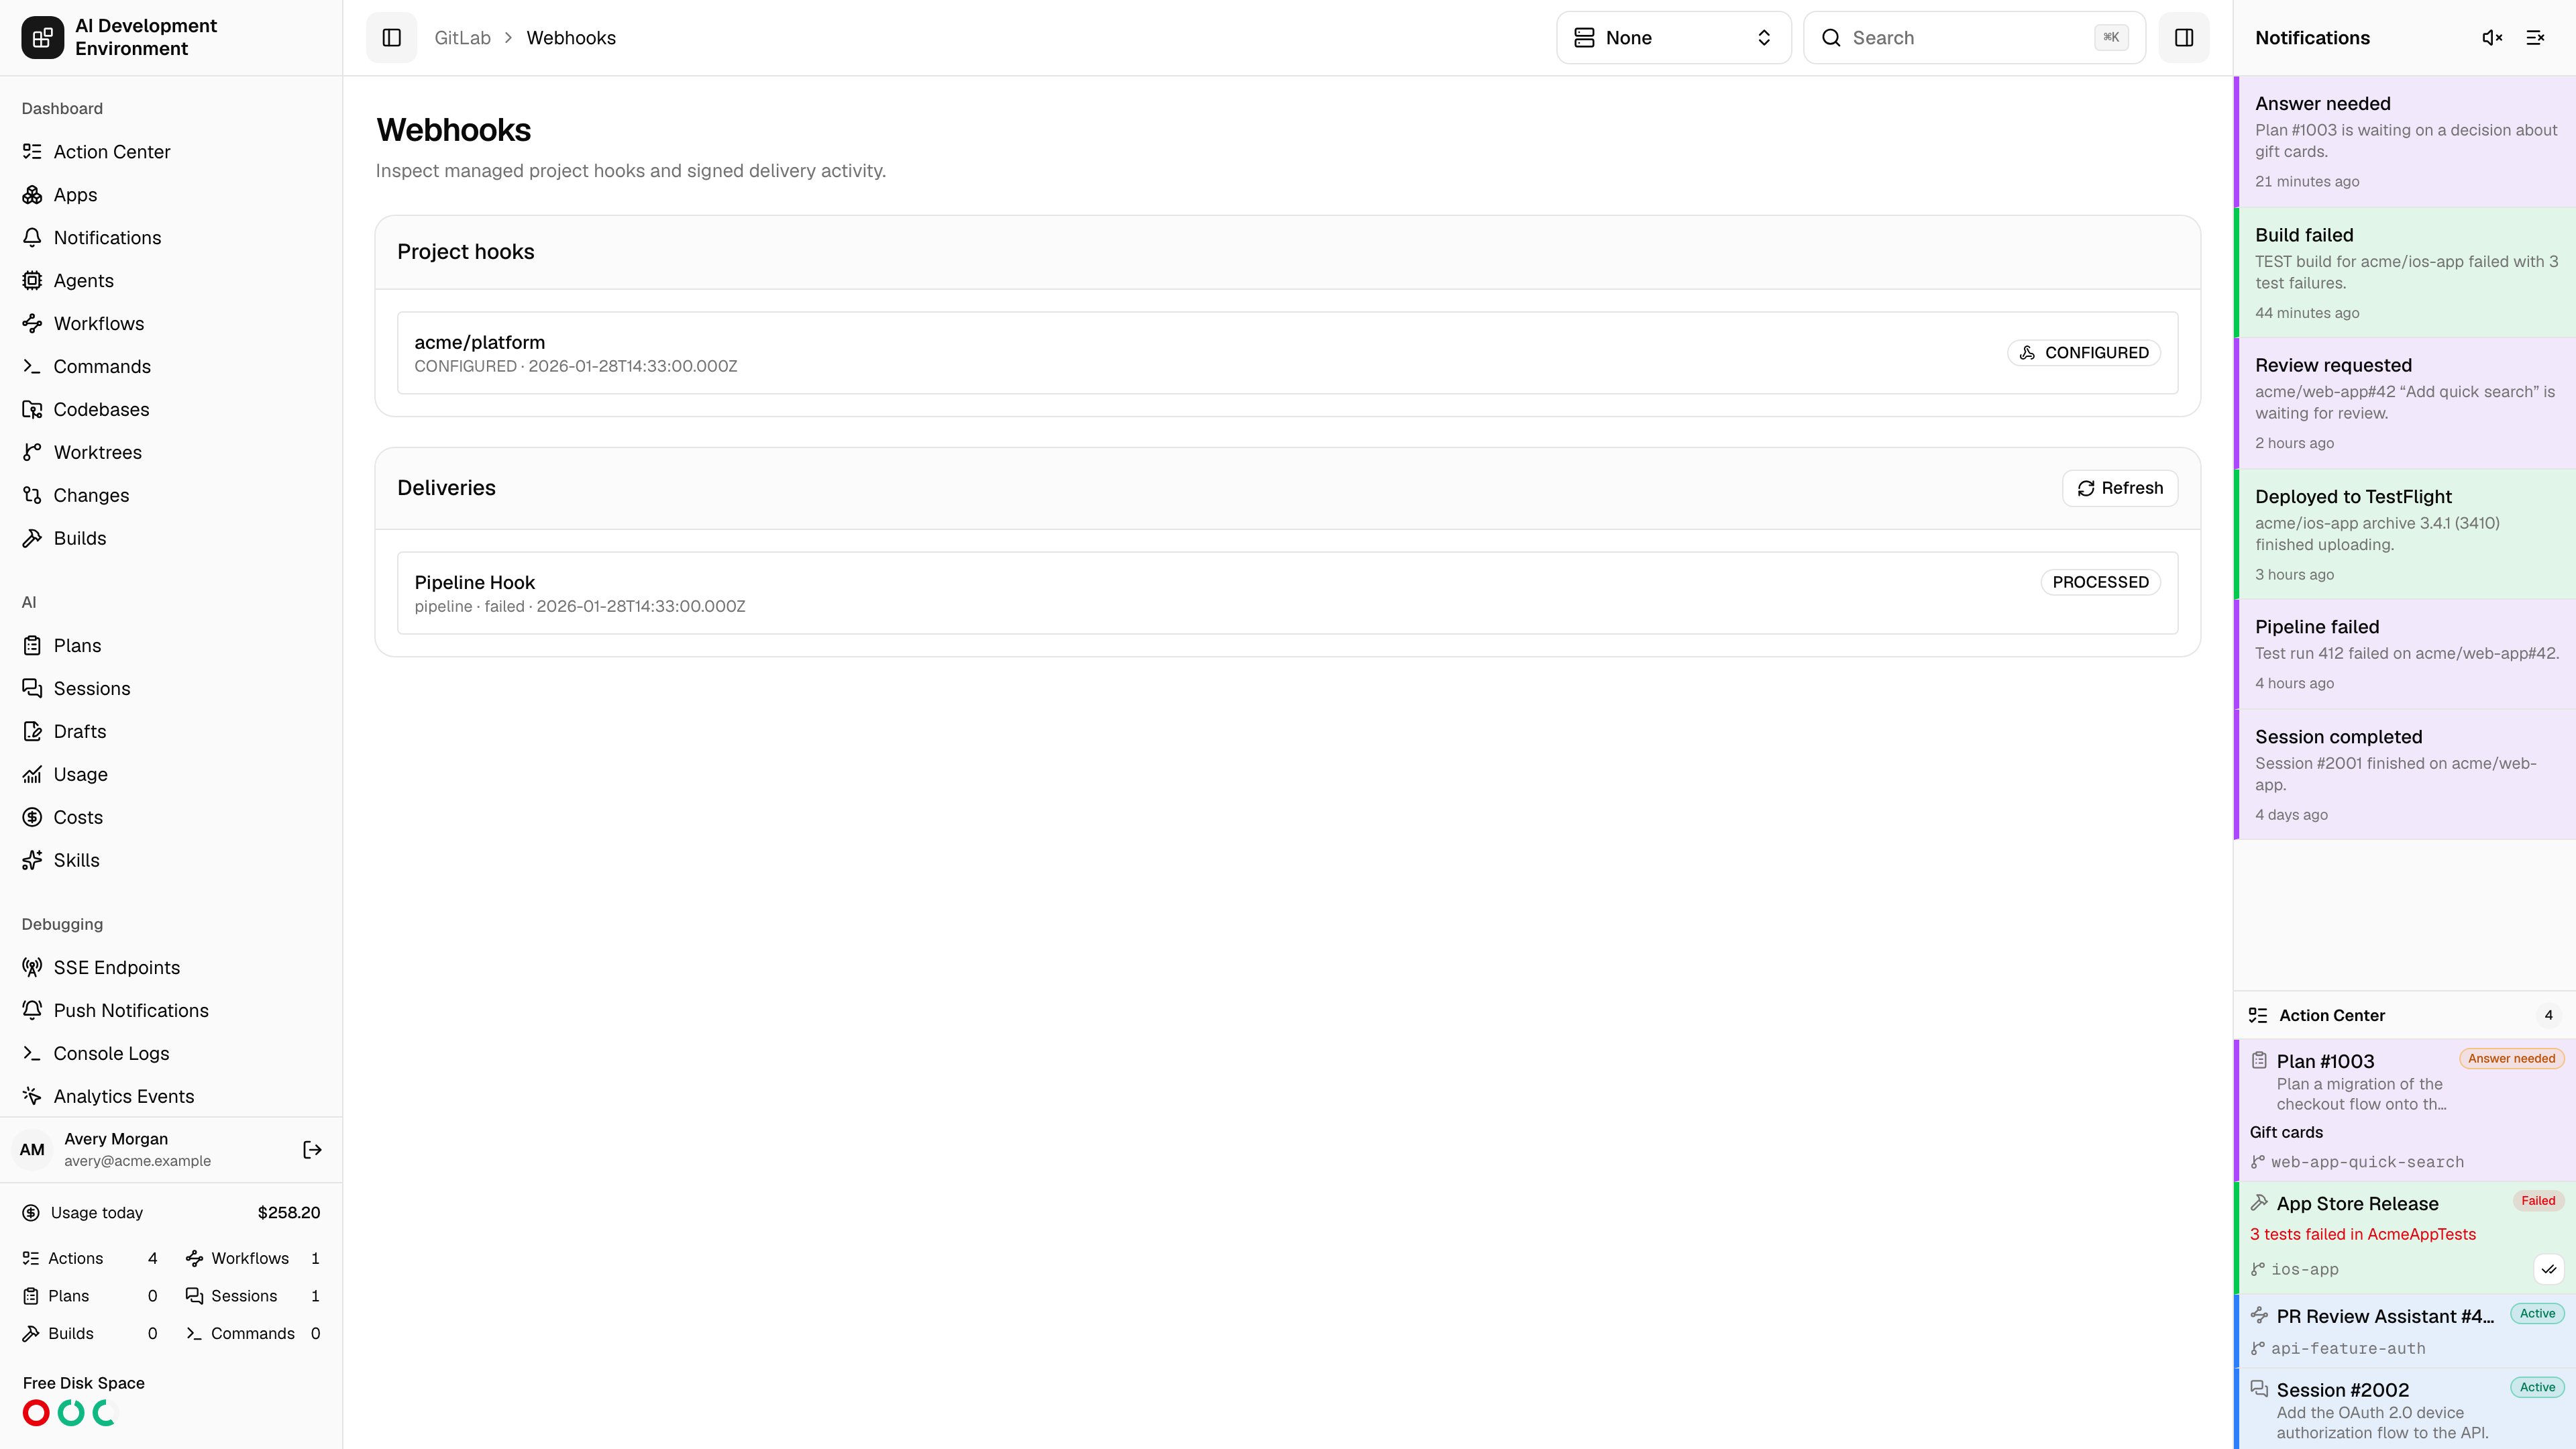
Task: Open Plan #1003 action card
Action: click(2405, 1110)
